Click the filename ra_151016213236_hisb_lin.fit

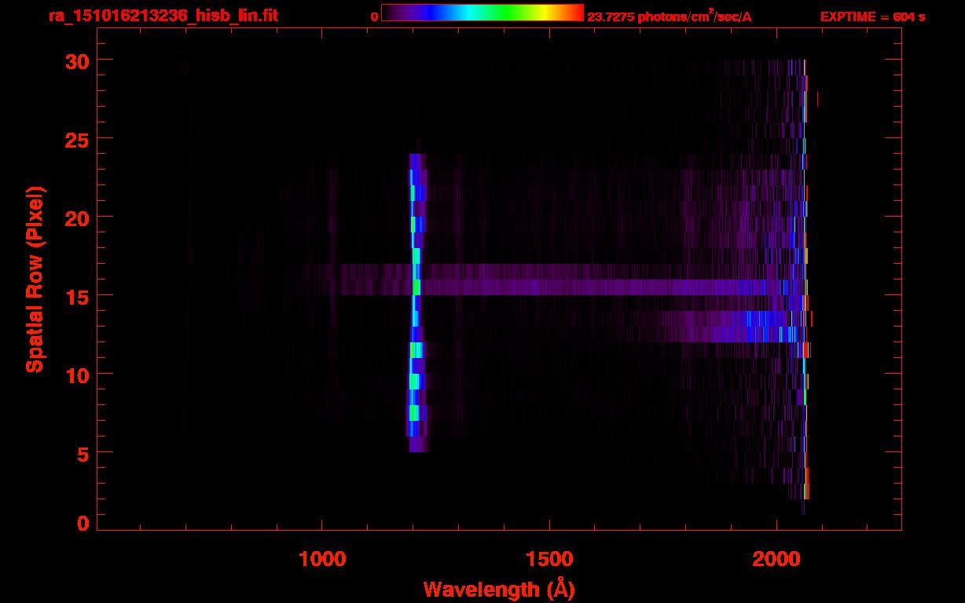(163, 16)
